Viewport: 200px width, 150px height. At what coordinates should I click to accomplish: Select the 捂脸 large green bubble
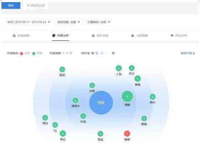(x=127, y=96)
